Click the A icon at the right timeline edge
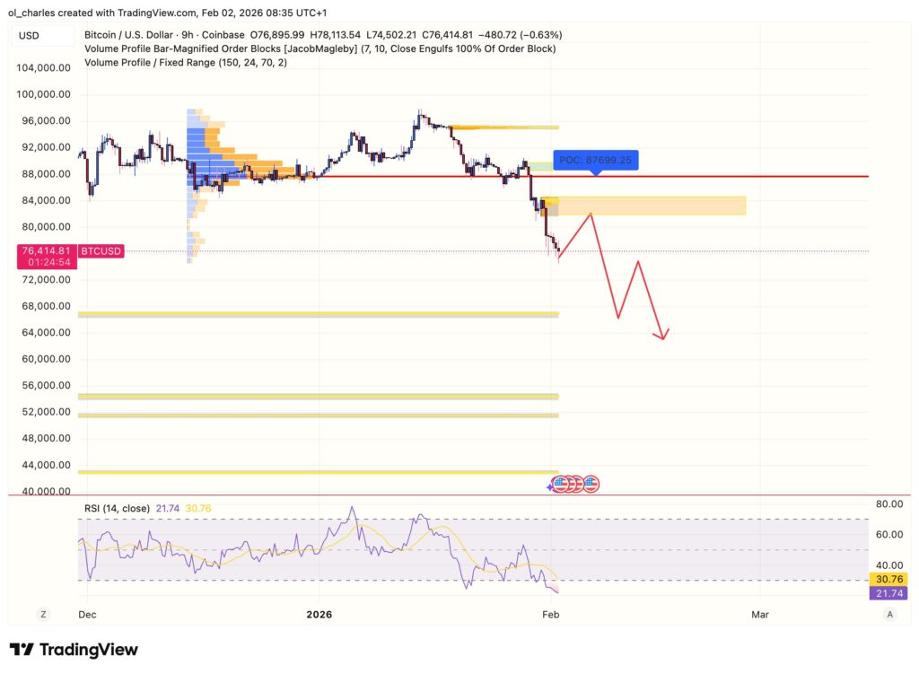919x674 pixels. (x=889, y=615)
